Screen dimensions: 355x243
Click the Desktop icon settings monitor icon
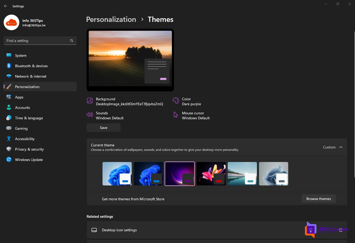click(x=94, y=230)
